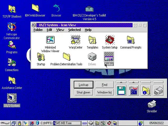Viewport: 168px width, 126px height.
Task: Click the Lockup button
Action: coord(83,85)
